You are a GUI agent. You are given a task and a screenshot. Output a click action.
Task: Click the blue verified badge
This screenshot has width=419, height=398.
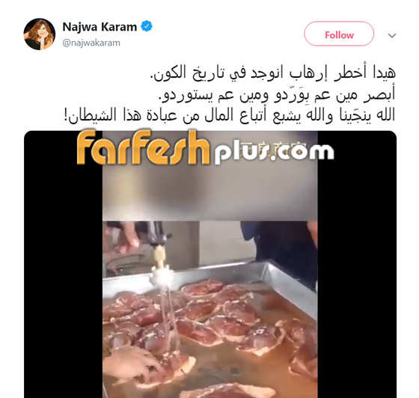tap(147, 26)
